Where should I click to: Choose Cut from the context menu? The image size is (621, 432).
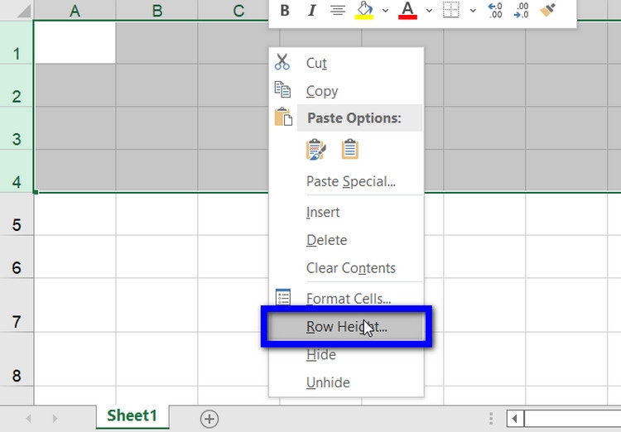tap(346, 63)
